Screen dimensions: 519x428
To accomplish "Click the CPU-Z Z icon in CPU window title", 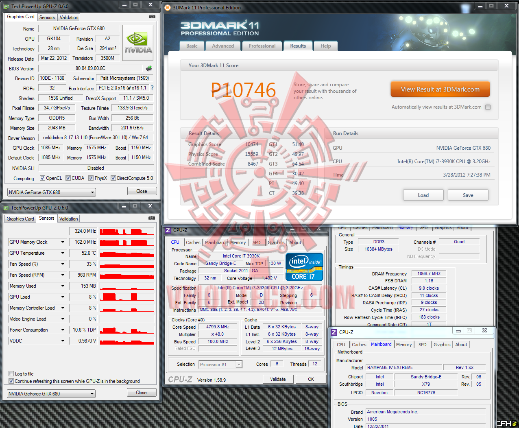I will tap(168, 230).
